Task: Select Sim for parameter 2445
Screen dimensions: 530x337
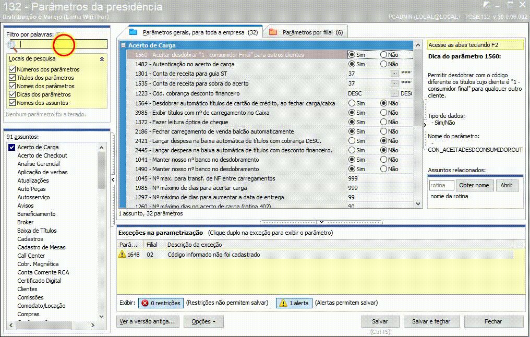Action: coord(352,150)
